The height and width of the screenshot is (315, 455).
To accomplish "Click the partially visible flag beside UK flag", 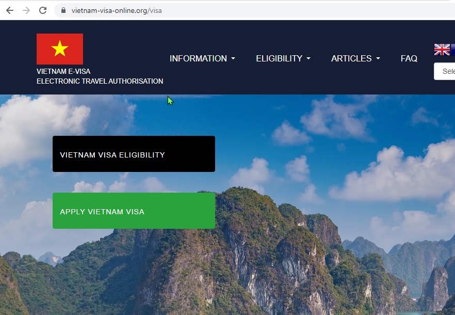I will [x=453, y=50].
